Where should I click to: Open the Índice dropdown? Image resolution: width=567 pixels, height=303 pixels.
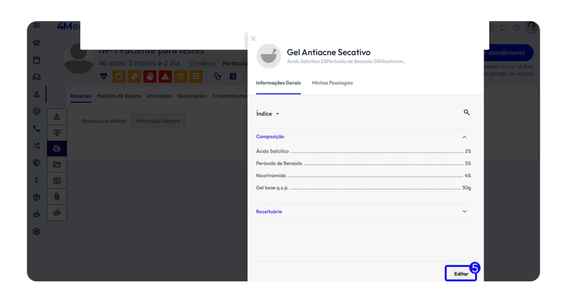(x=267, y=114)
